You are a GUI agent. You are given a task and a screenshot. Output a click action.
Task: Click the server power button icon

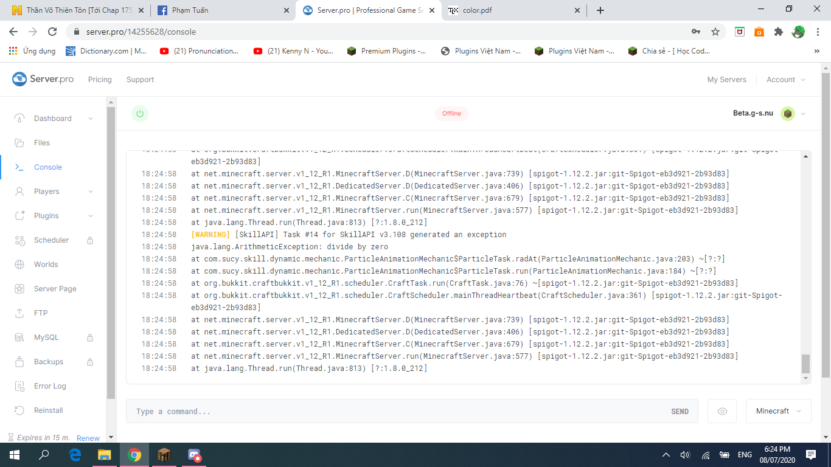point(140,114)
